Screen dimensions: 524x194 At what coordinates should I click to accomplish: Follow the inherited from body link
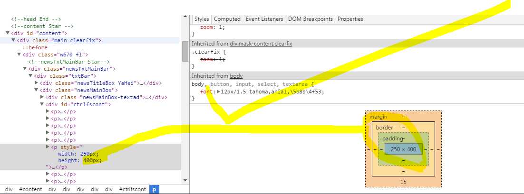(x=236, y=76)
